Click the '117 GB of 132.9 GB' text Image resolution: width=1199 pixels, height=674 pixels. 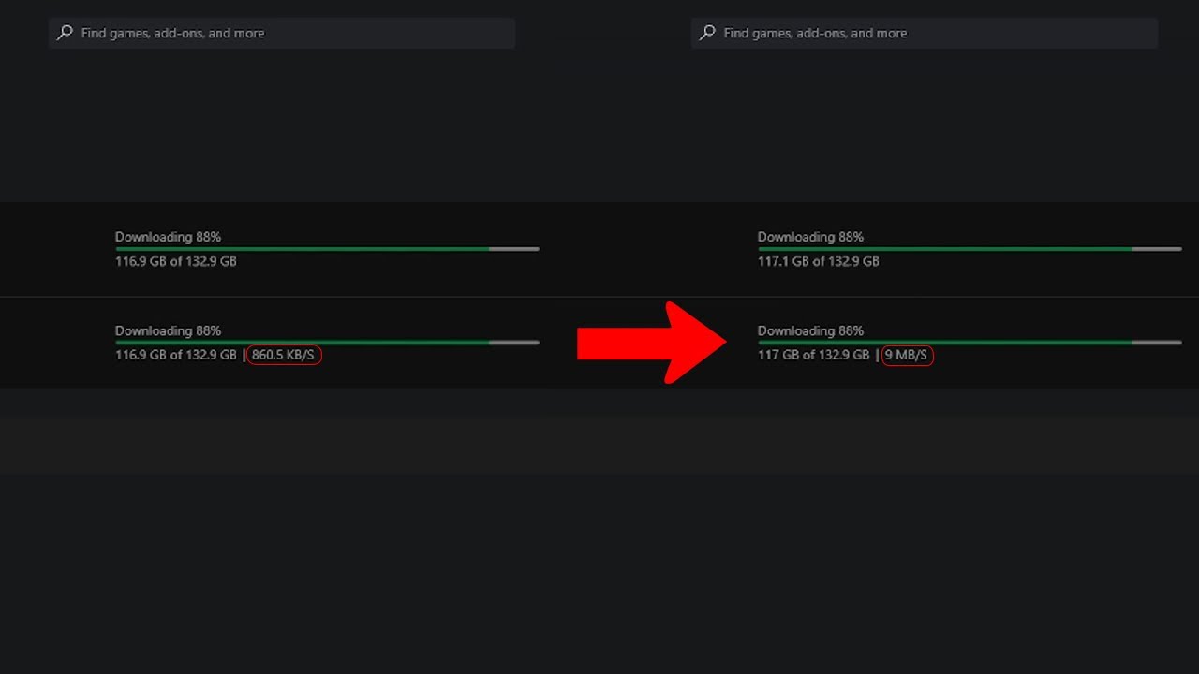(x=813, y=356)
